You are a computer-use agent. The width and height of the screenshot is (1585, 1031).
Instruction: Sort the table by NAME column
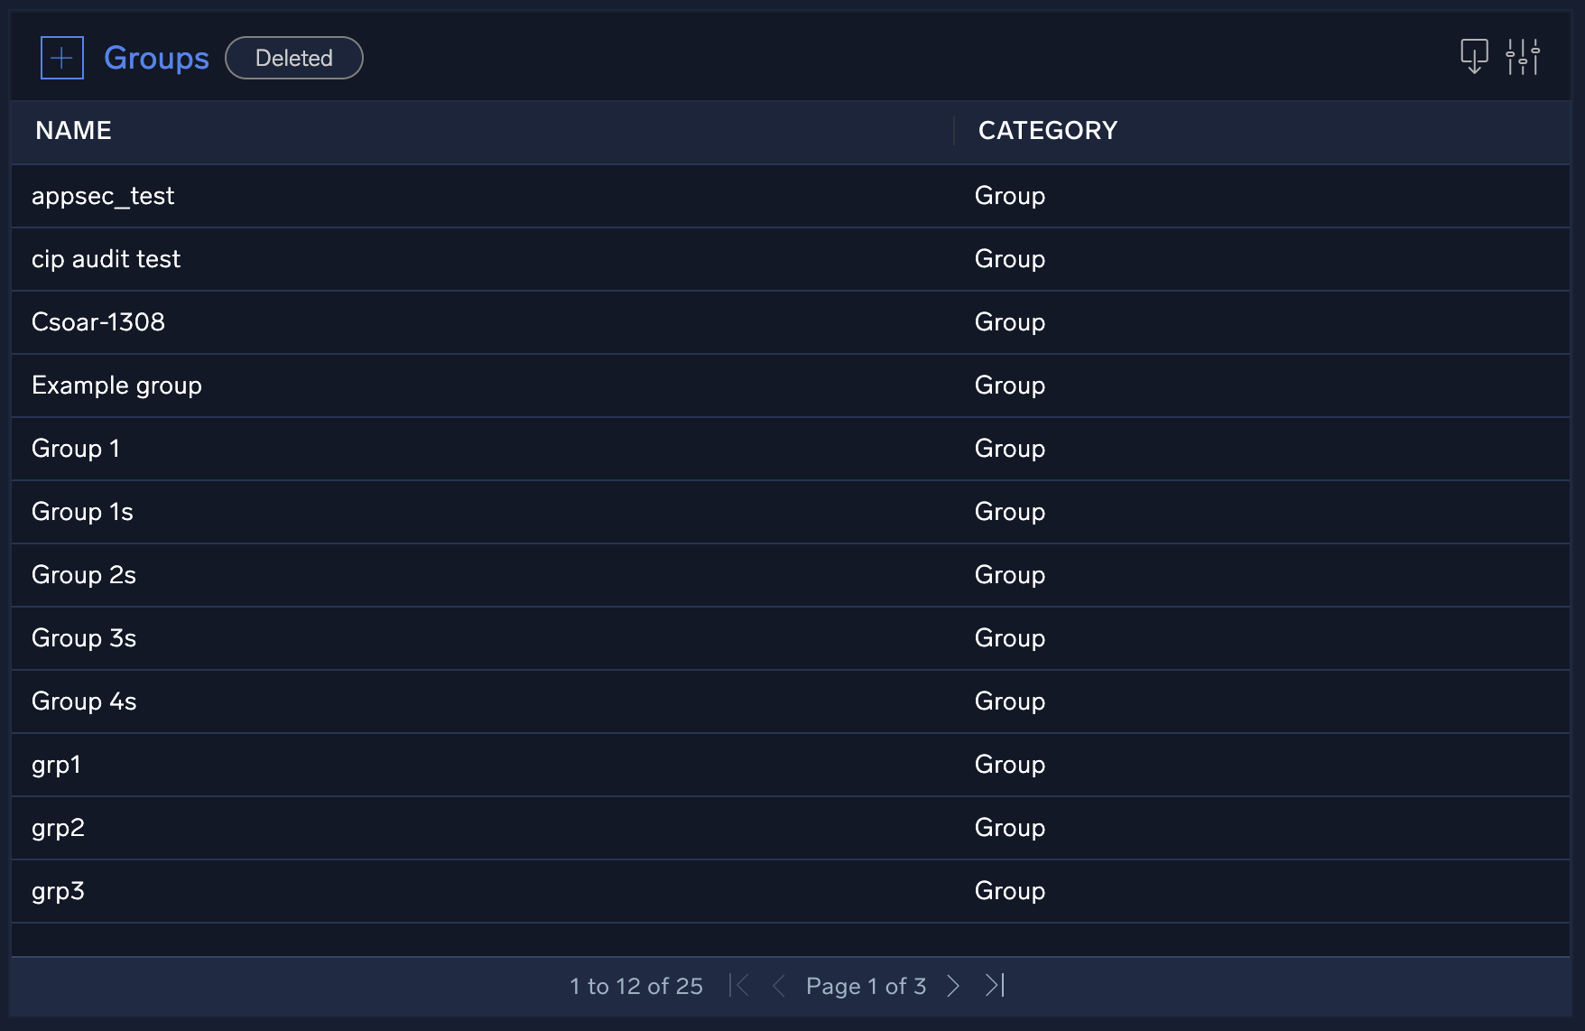pos(73,131)
